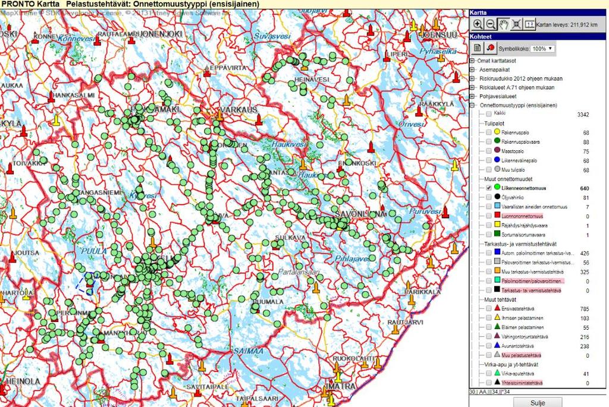
Task: Toggle the Maastopalo checkbox
Action: 489,152
